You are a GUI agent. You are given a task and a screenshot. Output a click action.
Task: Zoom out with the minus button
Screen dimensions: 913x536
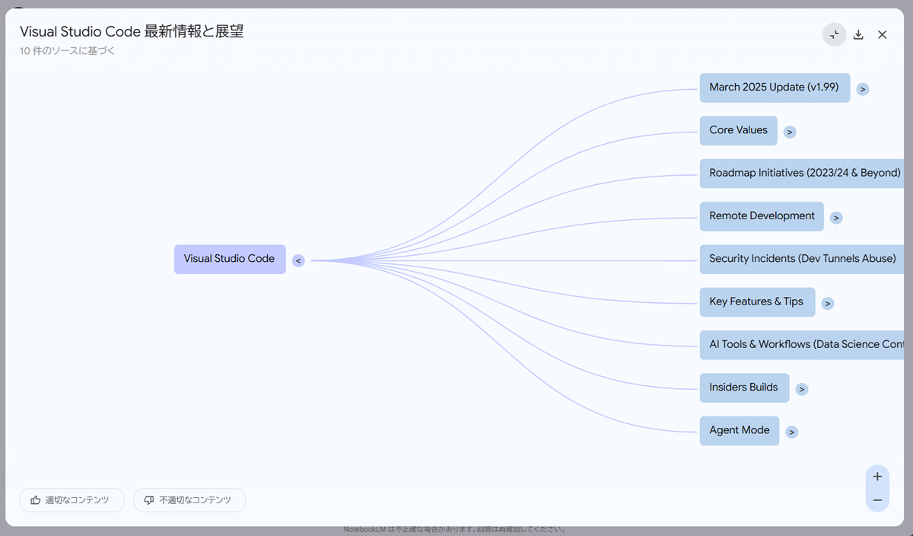(877, 500)
